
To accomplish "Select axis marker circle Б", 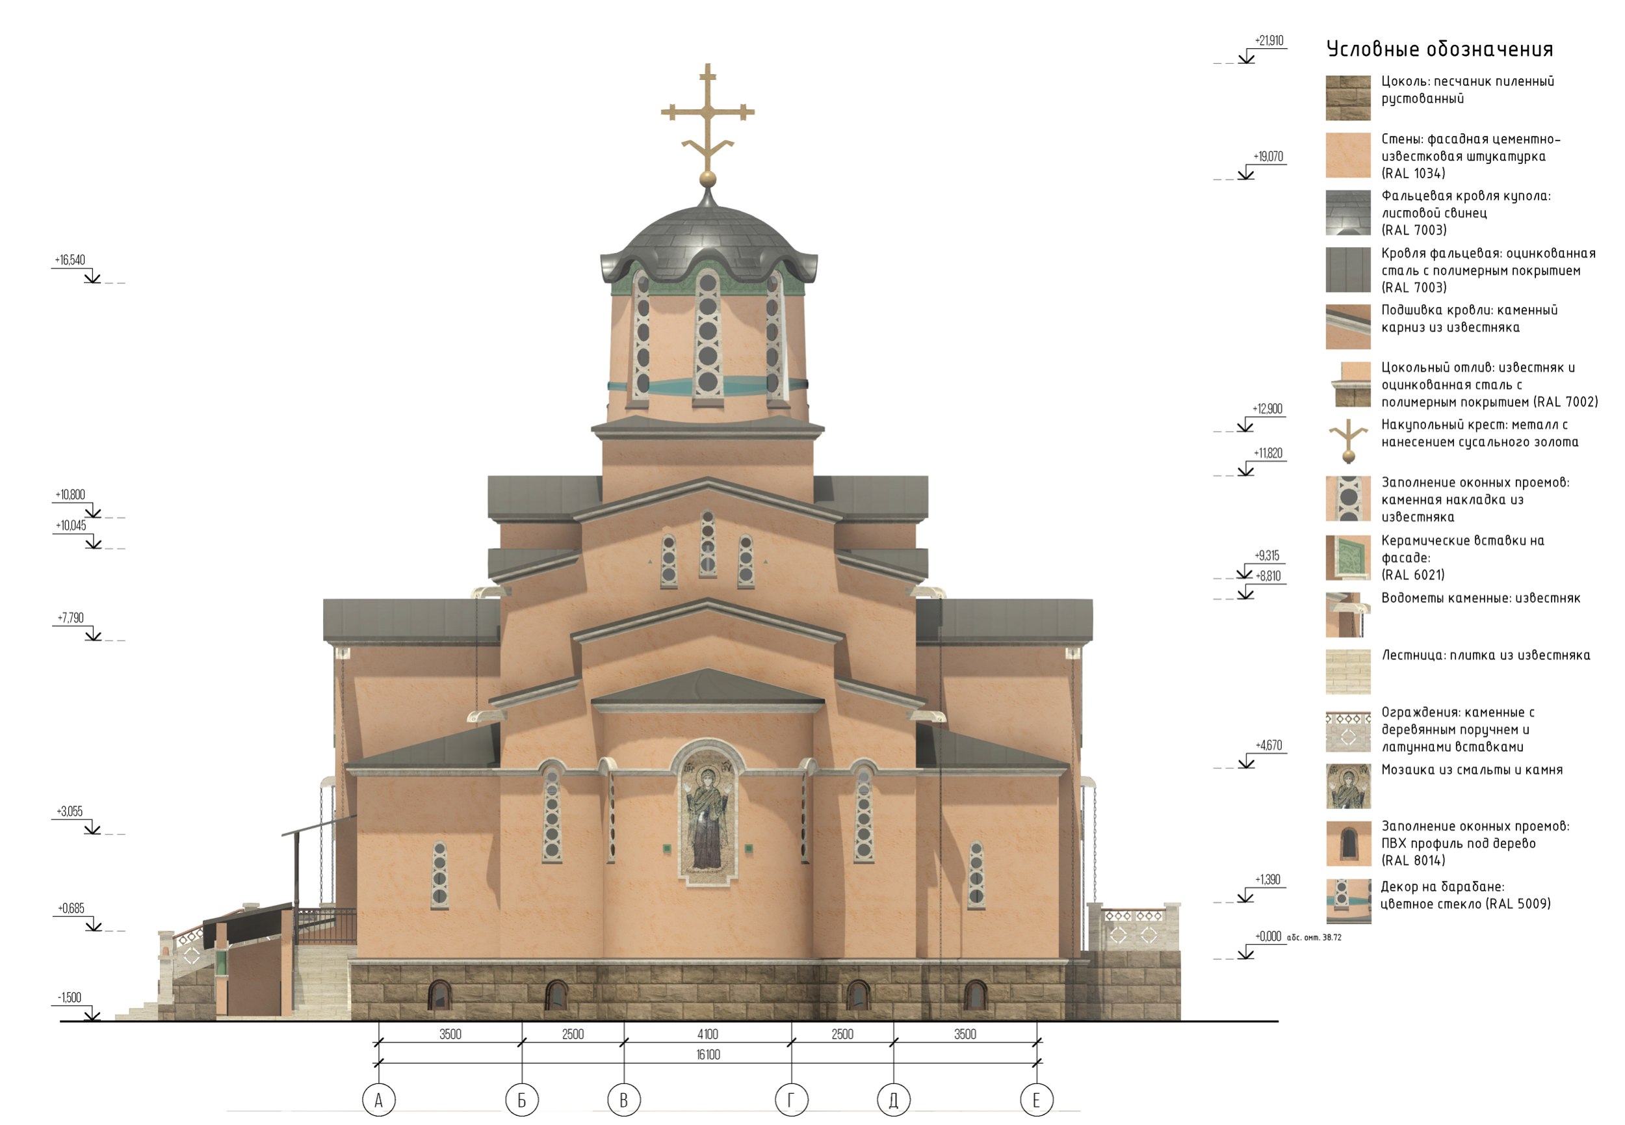I will point(522,1100).
